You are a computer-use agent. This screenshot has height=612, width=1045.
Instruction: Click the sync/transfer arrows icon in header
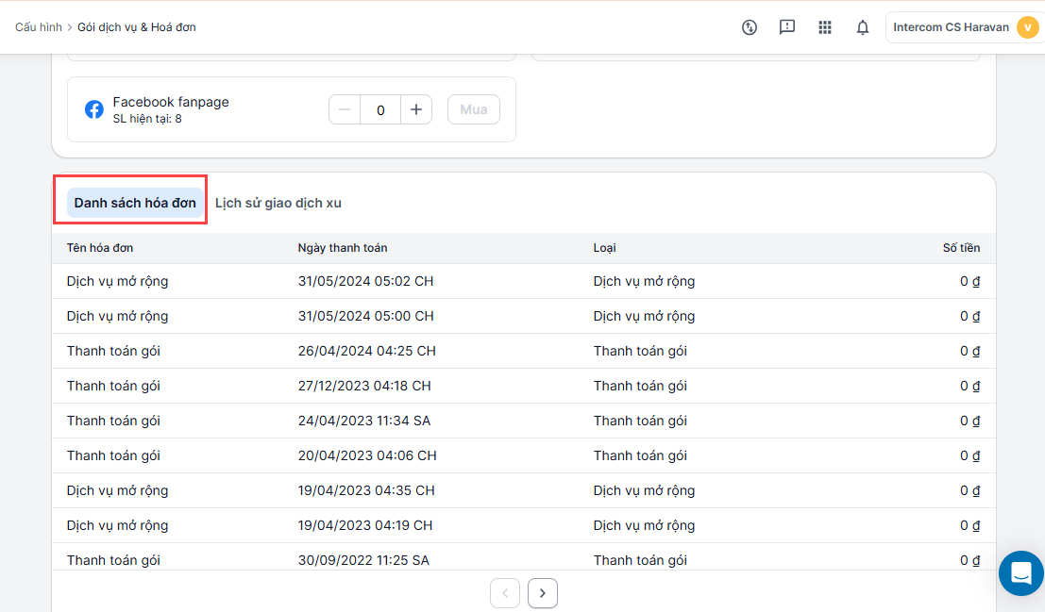pos(750,27)
